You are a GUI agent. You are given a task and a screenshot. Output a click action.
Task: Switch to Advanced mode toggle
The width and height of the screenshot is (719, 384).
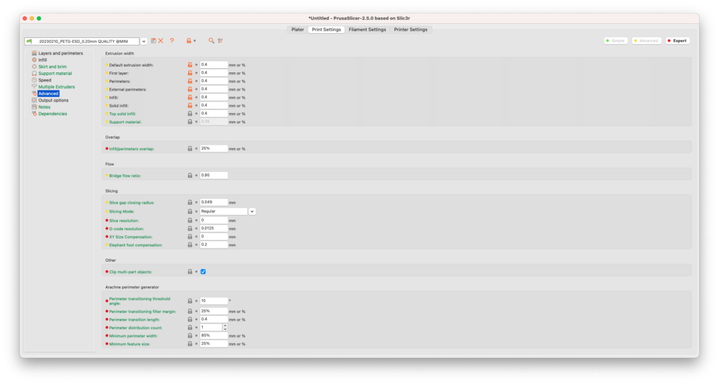click(x=646, y=41)
